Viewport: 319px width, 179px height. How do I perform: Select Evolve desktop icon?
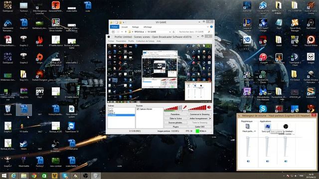40,41
